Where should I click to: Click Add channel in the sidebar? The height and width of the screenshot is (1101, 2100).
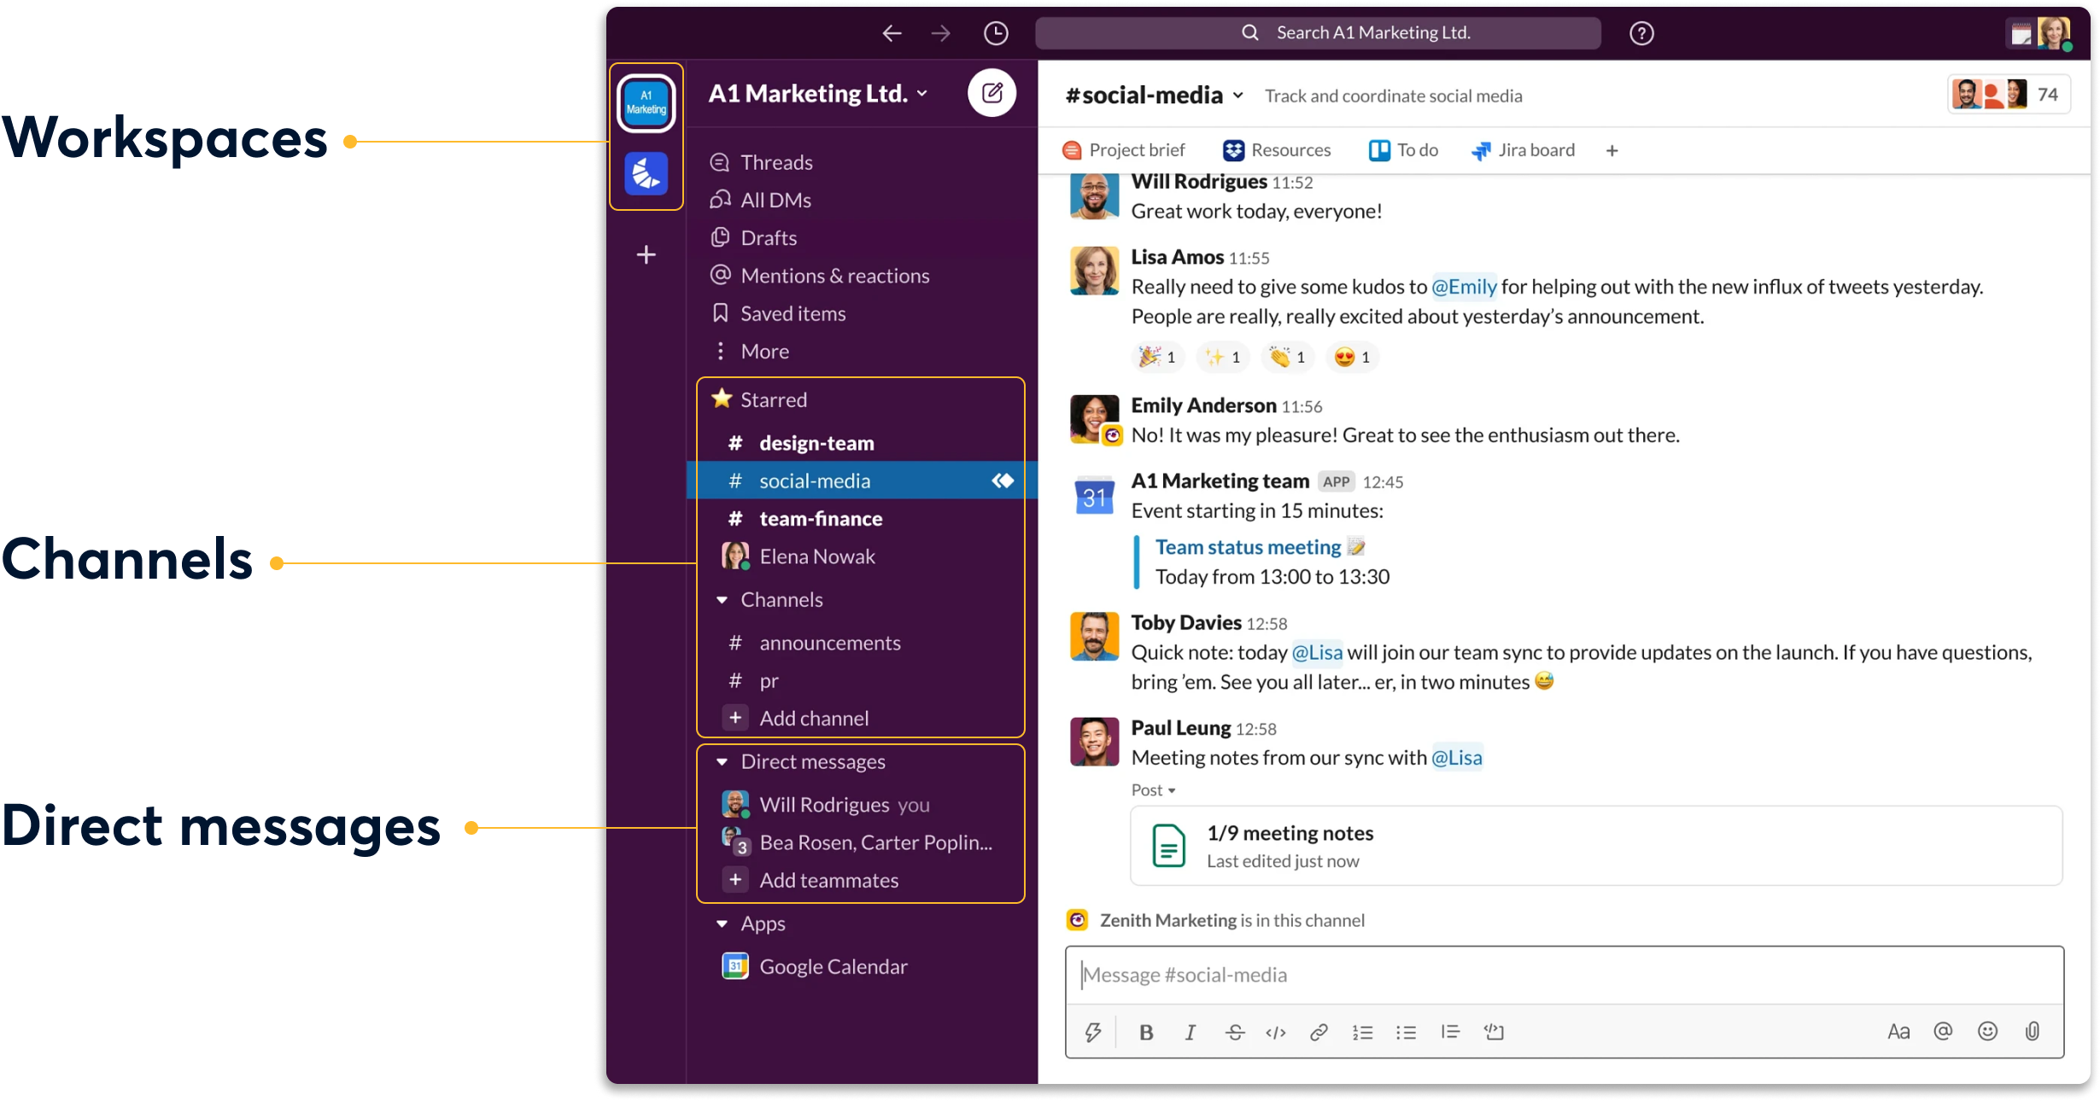coord(813,718)
